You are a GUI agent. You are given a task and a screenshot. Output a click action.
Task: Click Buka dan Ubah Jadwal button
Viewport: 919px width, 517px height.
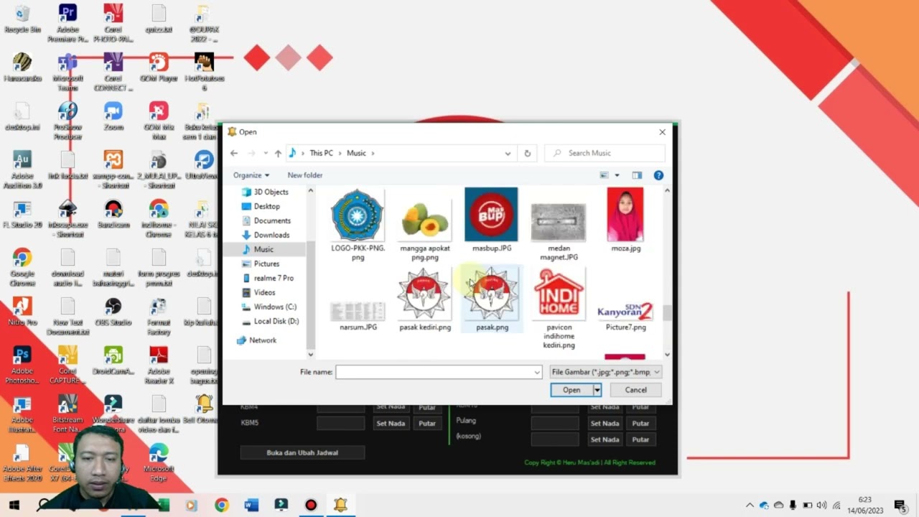(x=302, y=452)
